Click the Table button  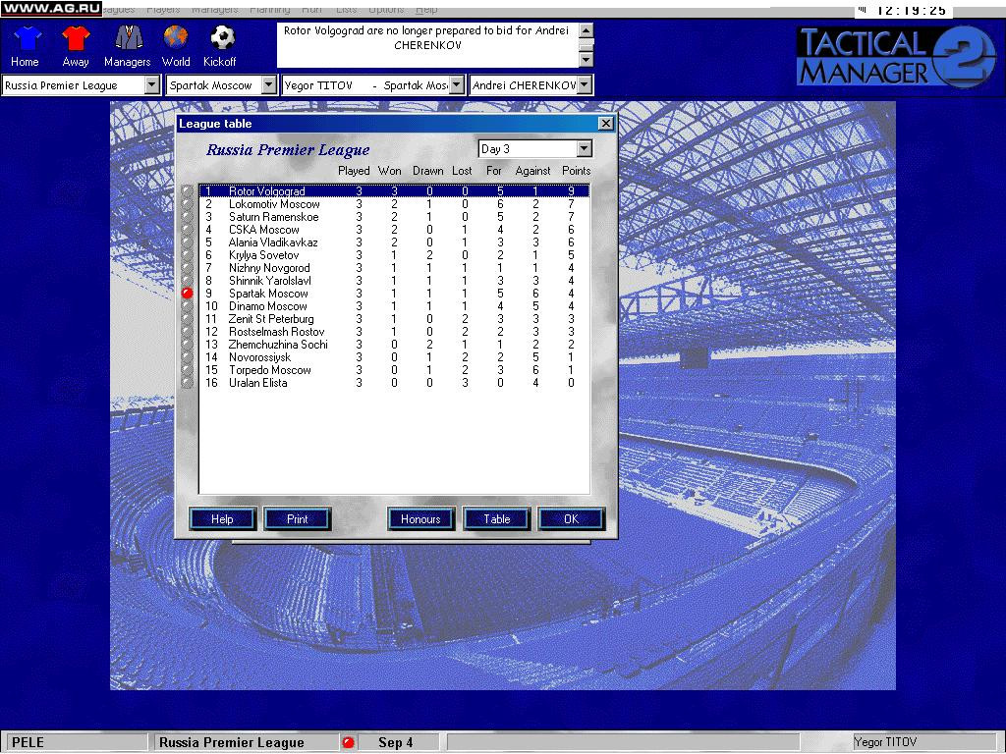[x=496, y=518]
